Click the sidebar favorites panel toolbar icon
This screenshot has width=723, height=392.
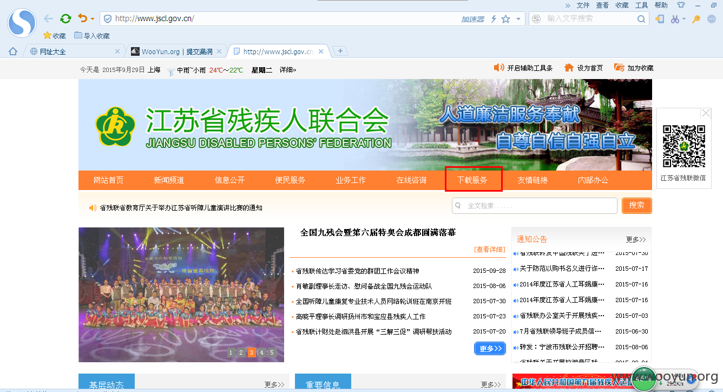click(660, 19)
